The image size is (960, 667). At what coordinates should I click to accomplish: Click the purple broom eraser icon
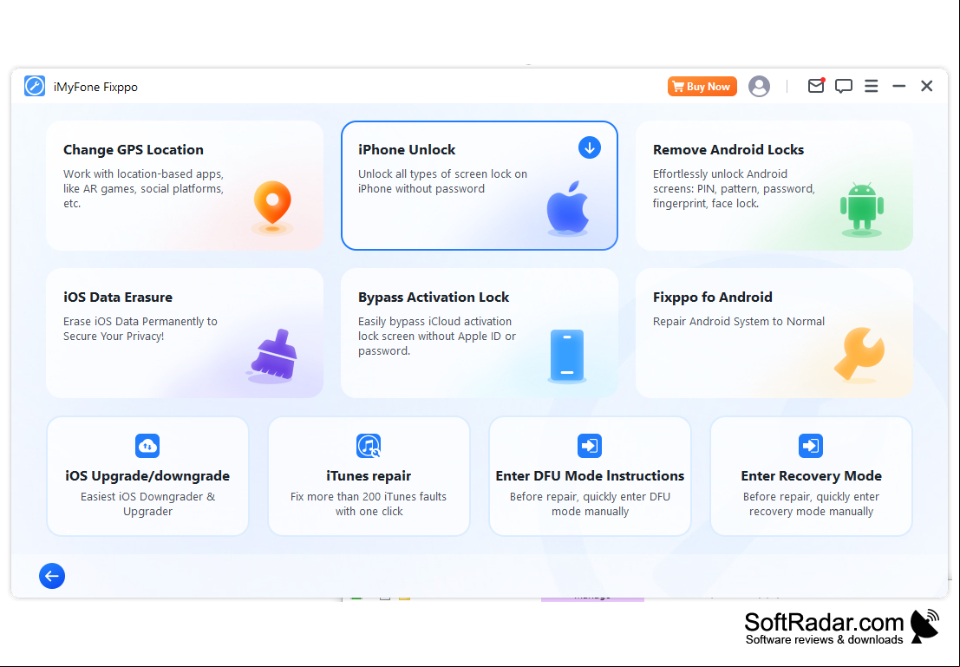coord(272,356)
